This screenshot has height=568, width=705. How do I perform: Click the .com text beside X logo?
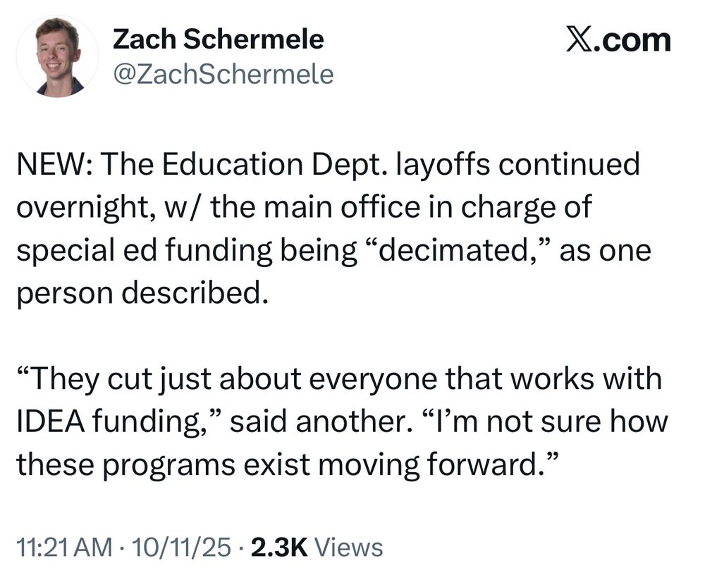632,40
